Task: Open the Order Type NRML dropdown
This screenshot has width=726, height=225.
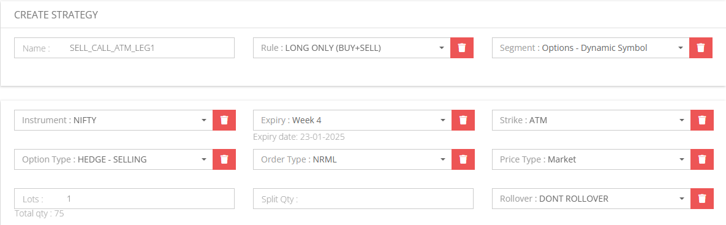Action: click(352, 159)
